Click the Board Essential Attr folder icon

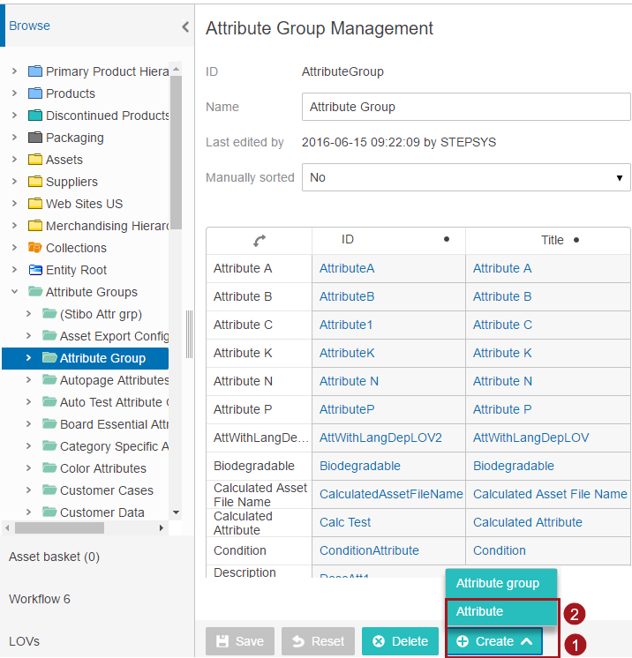tap(49, 423)
